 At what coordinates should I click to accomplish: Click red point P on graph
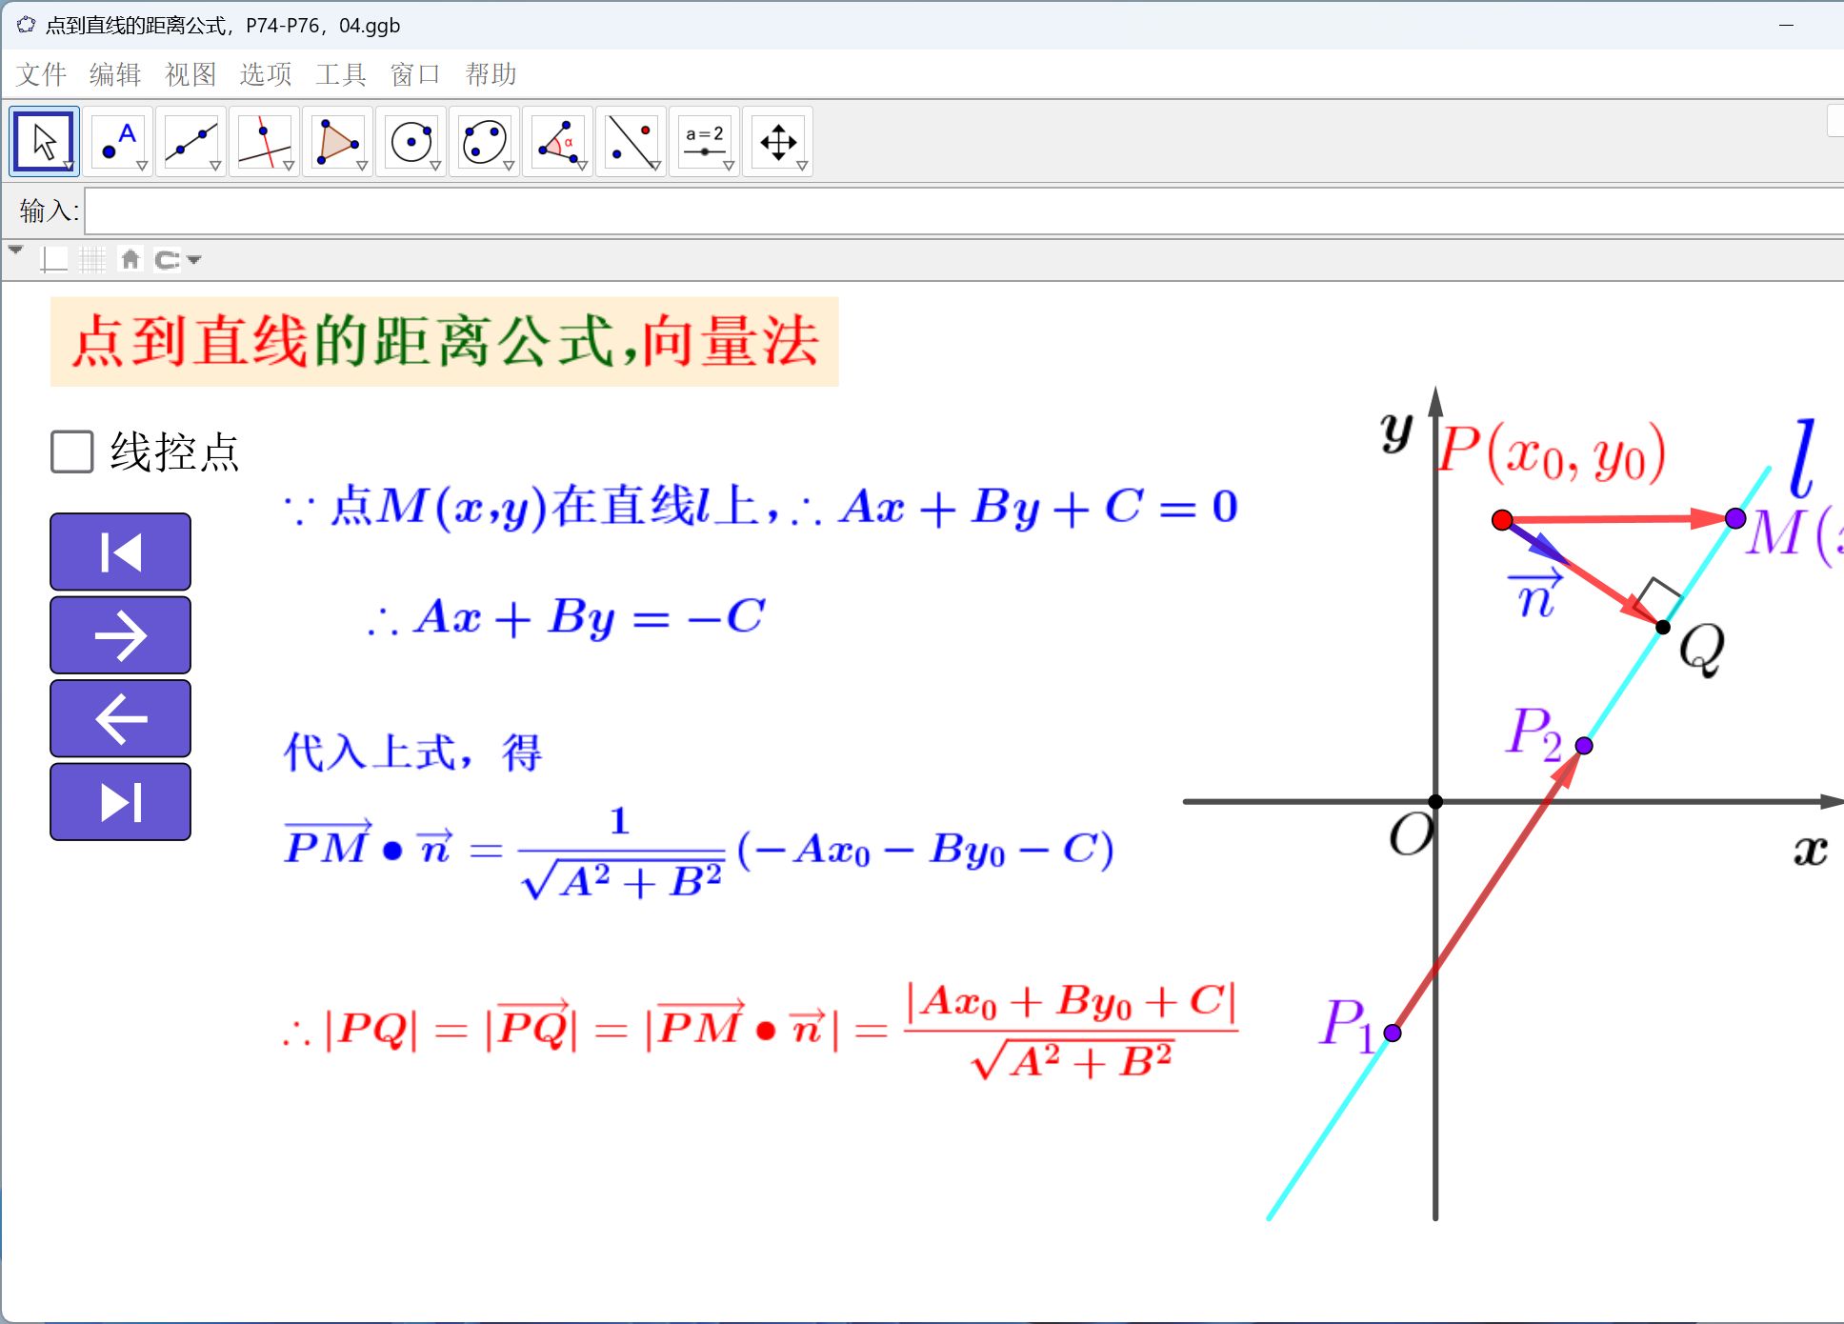[1502, 520]
